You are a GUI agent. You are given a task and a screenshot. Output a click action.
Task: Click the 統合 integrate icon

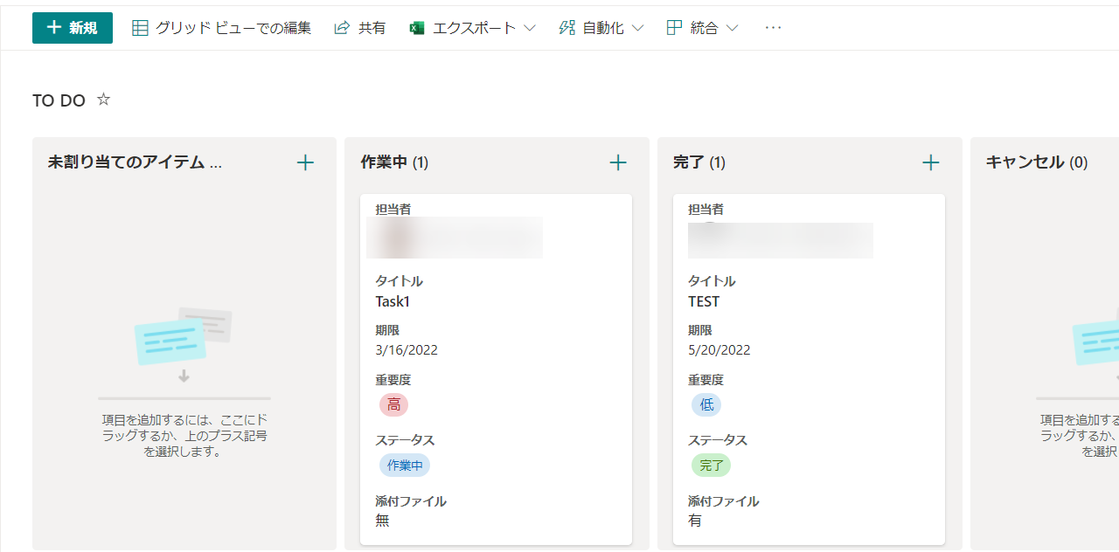coord(674,28)
